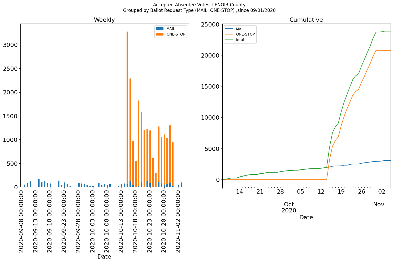Click the green total line swatch in Cumulative legend

(x=230, y=40)
